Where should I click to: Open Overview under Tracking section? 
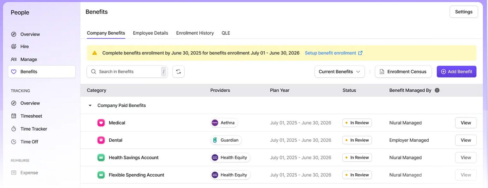pyautogui.click(x=30, y=103)
